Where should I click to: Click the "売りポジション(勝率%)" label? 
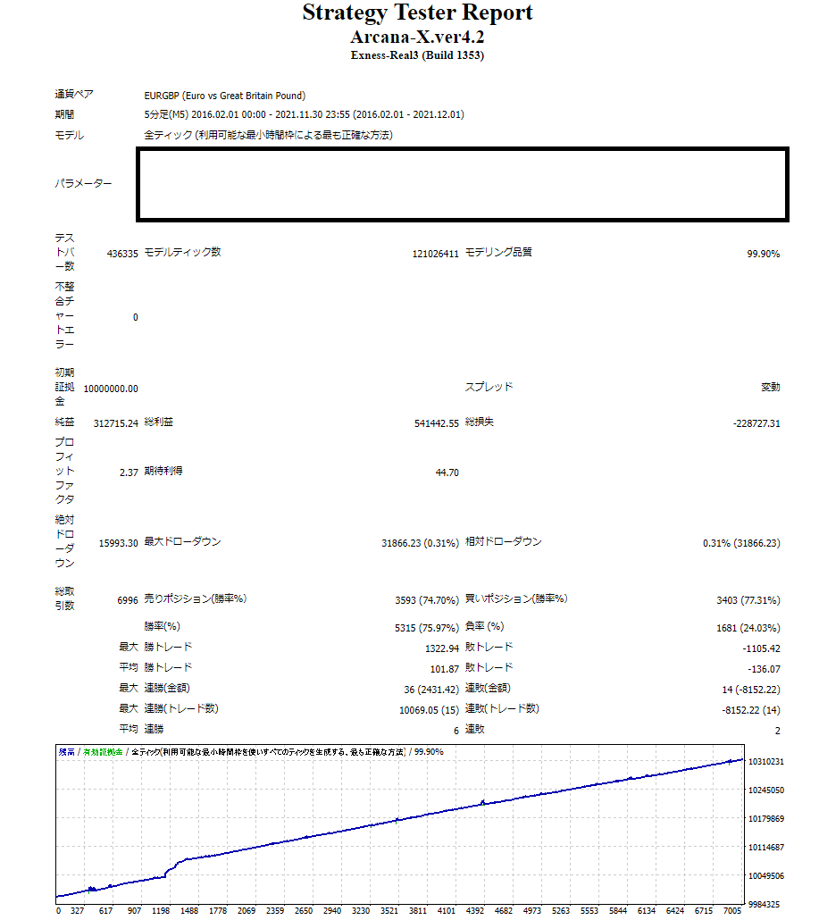coord(196,598)
